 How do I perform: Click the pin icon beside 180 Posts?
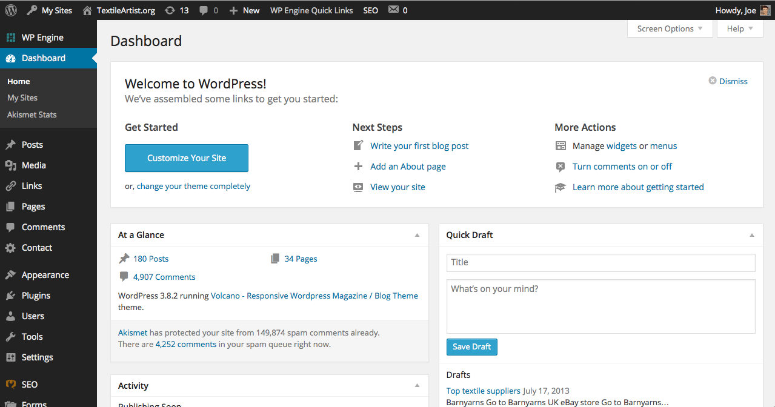point(124,259)
